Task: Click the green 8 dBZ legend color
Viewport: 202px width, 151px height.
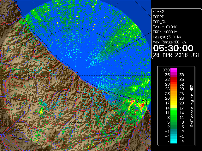Action: (x=174, y=117)
